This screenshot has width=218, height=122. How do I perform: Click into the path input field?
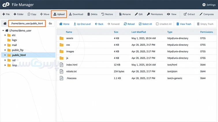pyautogui.click(x=27, y=23)
